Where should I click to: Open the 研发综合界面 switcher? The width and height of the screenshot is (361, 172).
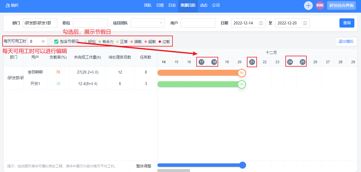click(341, 5)
